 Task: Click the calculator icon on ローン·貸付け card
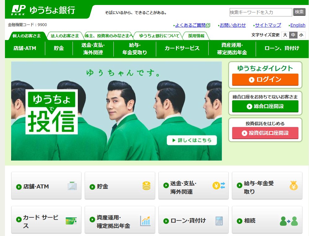[x=219, y=221]
